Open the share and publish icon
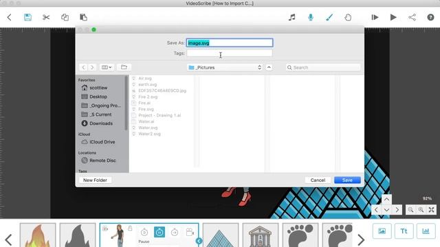 412,17
